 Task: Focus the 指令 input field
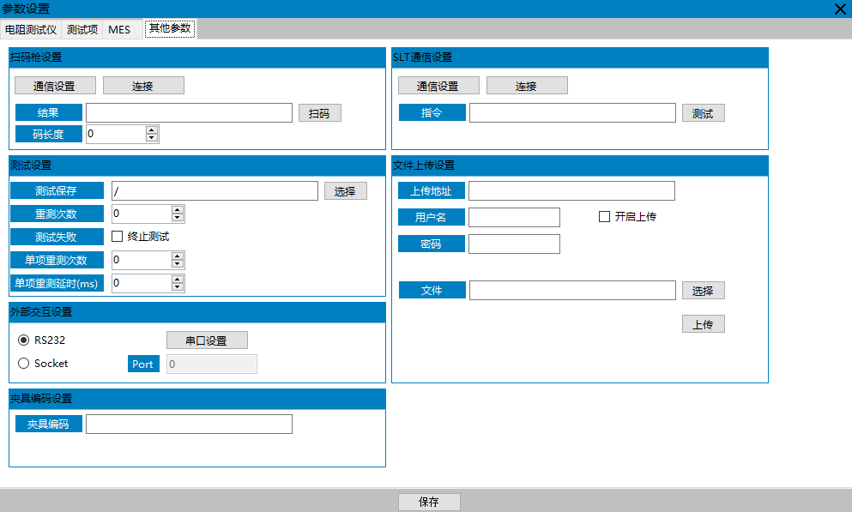click(x=572, y=113)
